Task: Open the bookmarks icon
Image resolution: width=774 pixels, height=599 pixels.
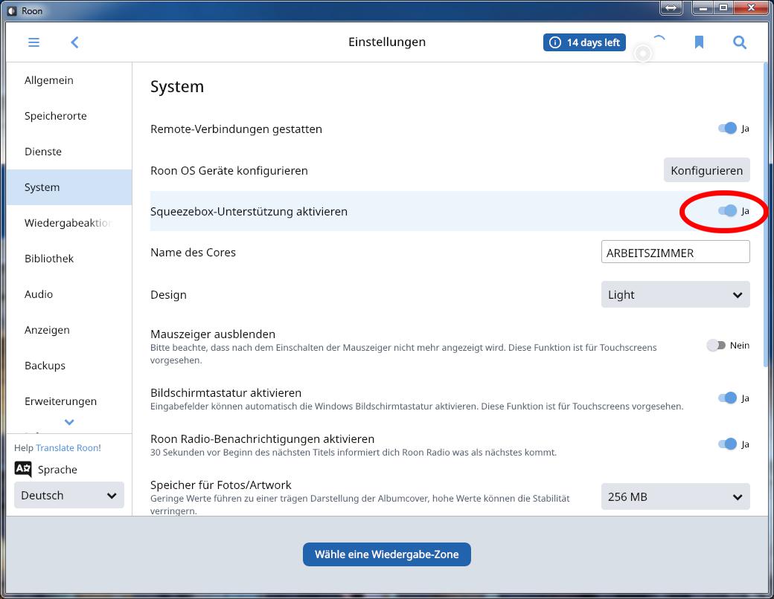Action: 699,42
